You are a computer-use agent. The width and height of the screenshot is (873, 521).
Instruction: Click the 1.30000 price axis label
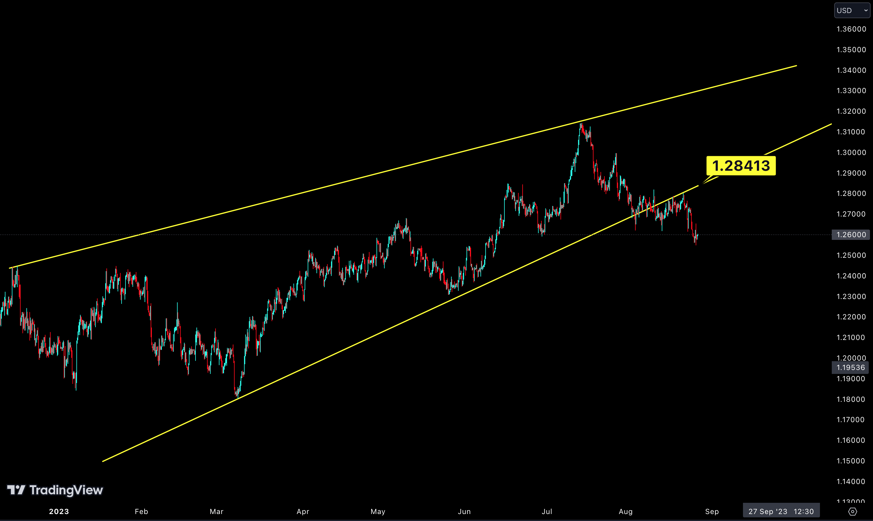point(851,152)
